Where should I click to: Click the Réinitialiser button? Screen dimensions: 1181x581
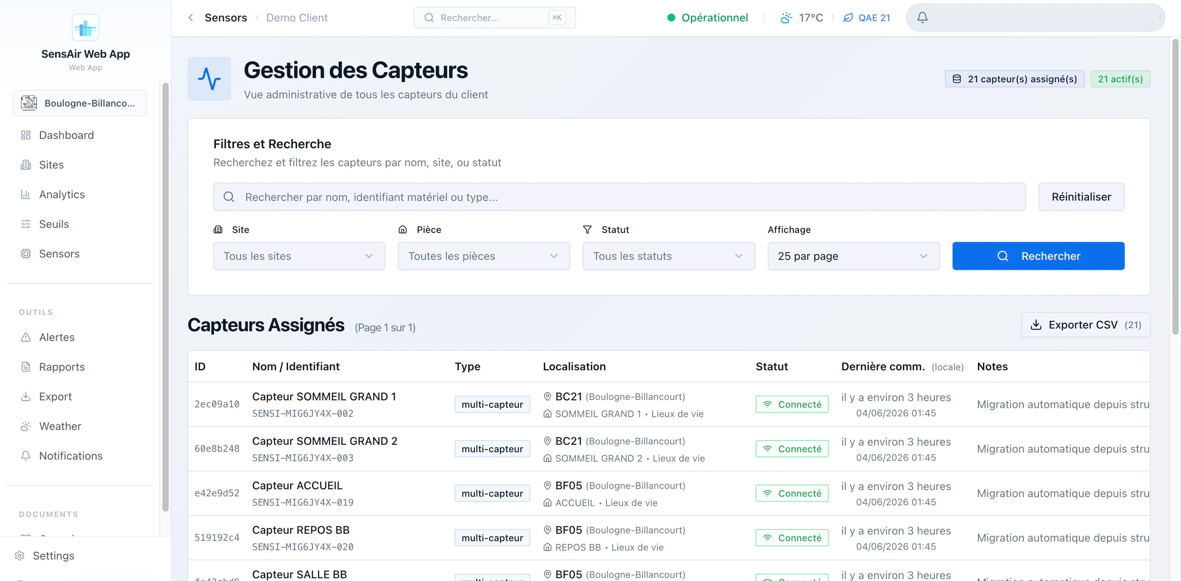click(1081, 197)
